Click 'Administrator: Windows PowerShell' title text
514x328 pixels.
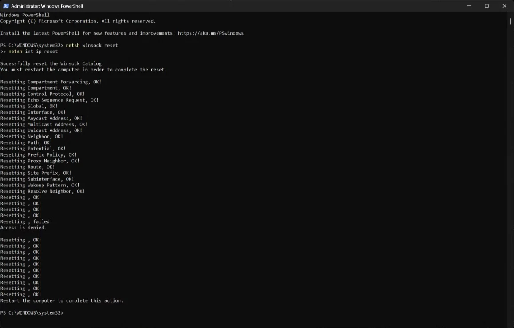point(47,6)
